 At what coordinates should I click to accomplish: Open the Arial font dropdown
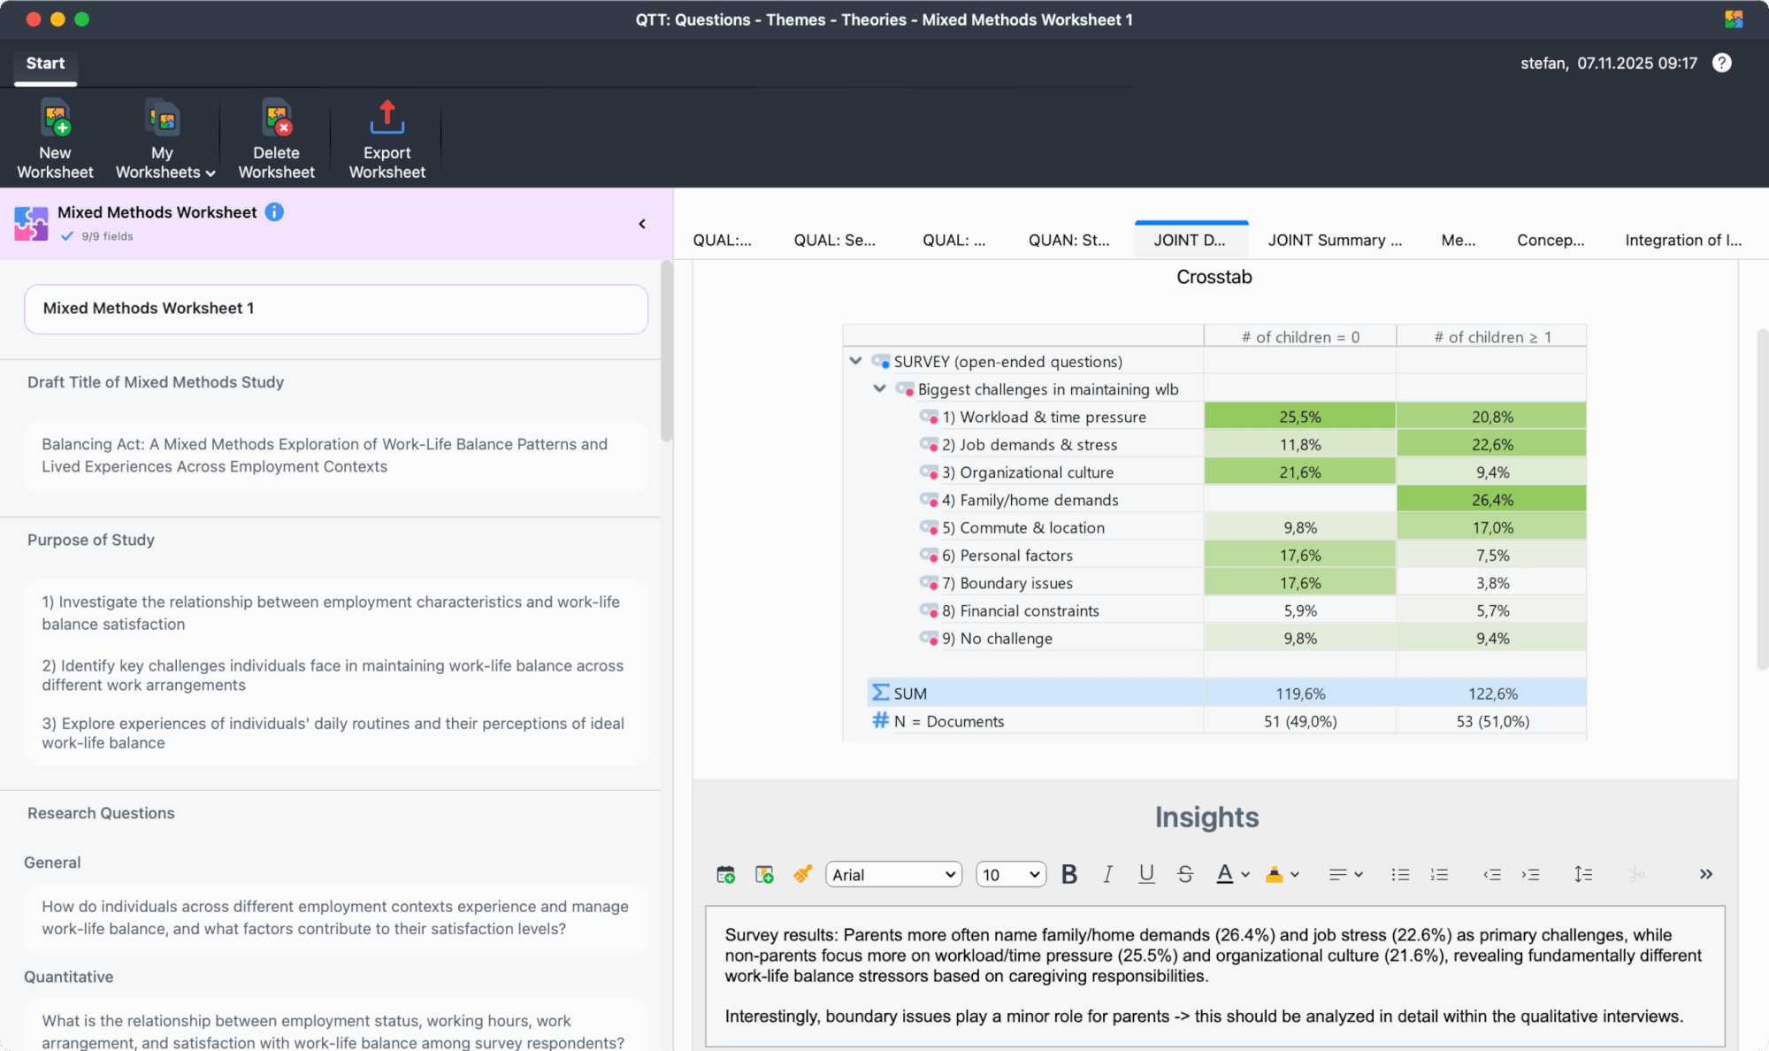pyautogui.click(x=893, y=874)
